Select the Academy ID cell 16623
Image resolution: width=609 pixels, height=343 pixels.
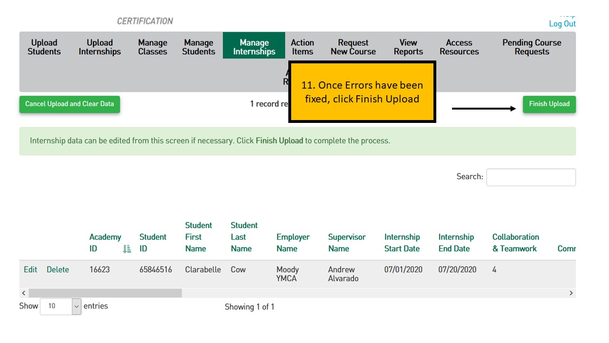coord(99,270)
